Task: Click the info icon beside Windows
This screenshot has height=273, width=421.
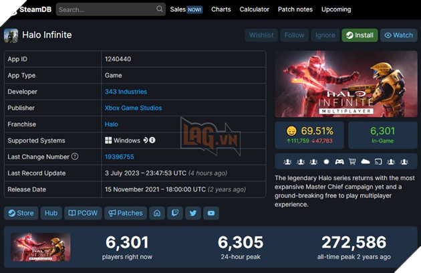Action: 152,140
